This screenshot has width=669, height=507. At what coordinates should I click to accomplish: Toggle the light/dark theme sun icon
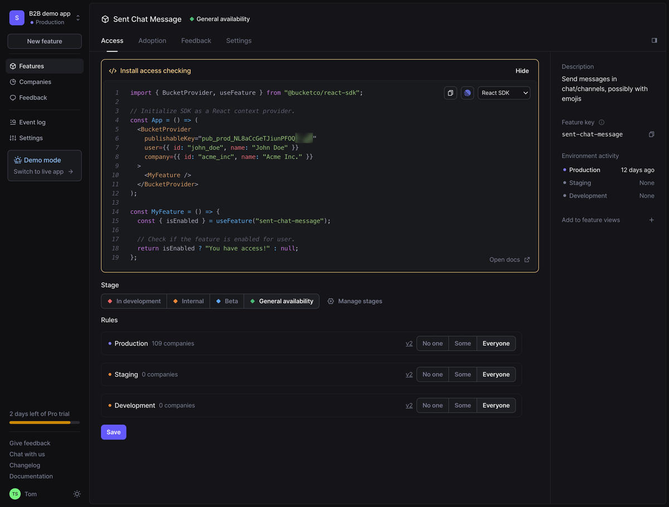pyautogui.click(x=77, y=494)
